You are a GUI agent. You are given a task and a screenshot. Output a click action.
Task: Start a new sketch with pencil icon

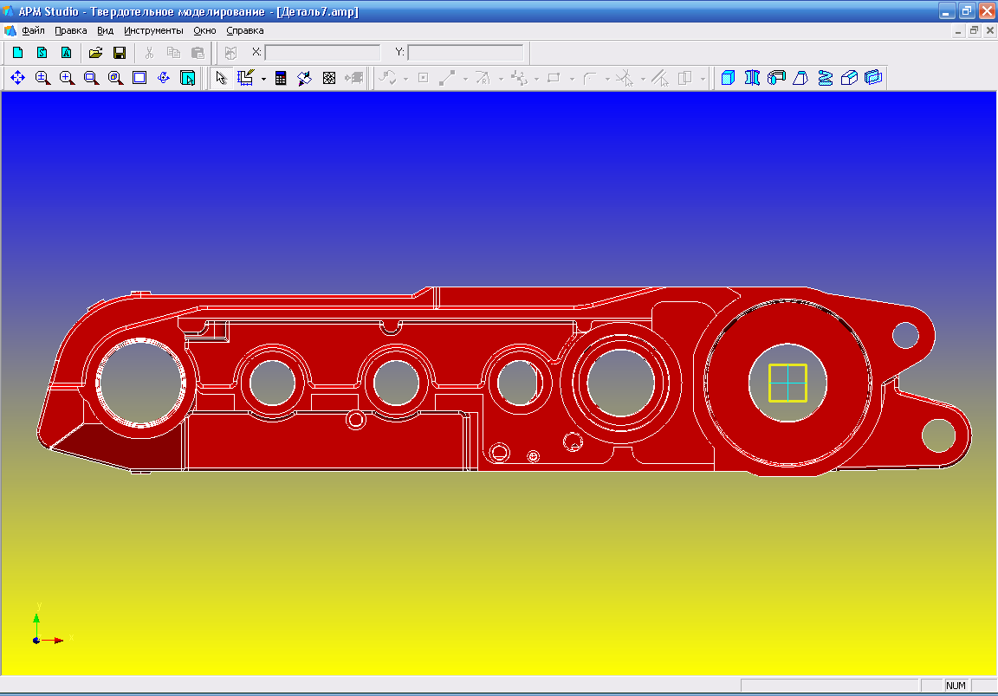(246, 78)
